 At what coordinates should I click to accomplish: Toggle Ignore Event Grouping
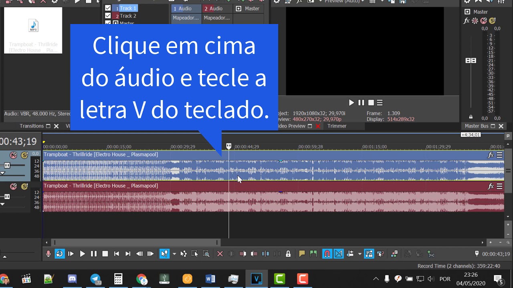(x=380, y=254)
